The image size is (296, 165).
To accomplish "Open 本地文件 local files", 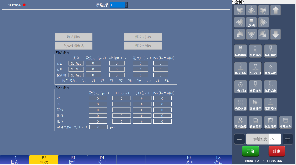I will 286,122.
